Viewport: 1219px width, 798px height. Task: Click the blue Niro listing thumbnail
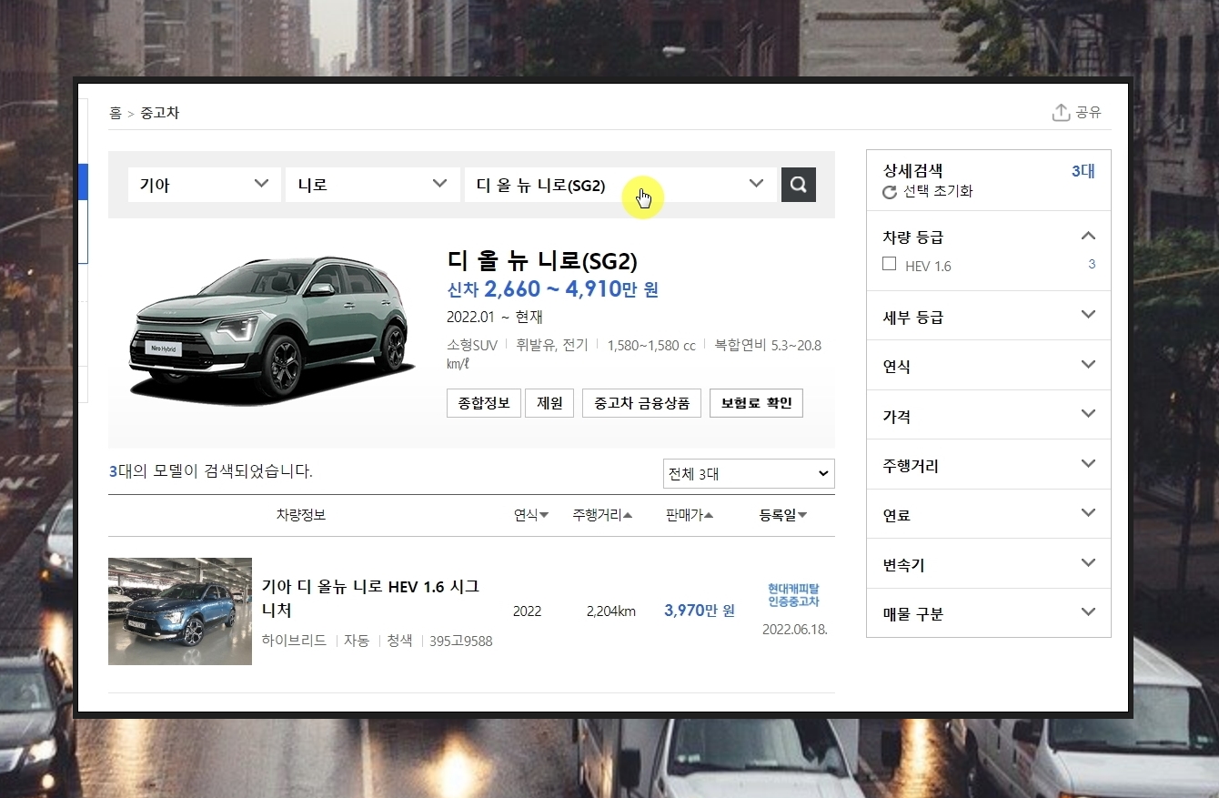click(x=180, y=611)
